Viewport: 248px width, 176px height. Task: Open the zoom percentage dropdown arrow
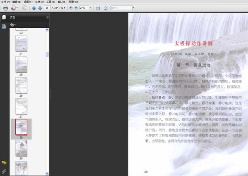click(90, 8)
